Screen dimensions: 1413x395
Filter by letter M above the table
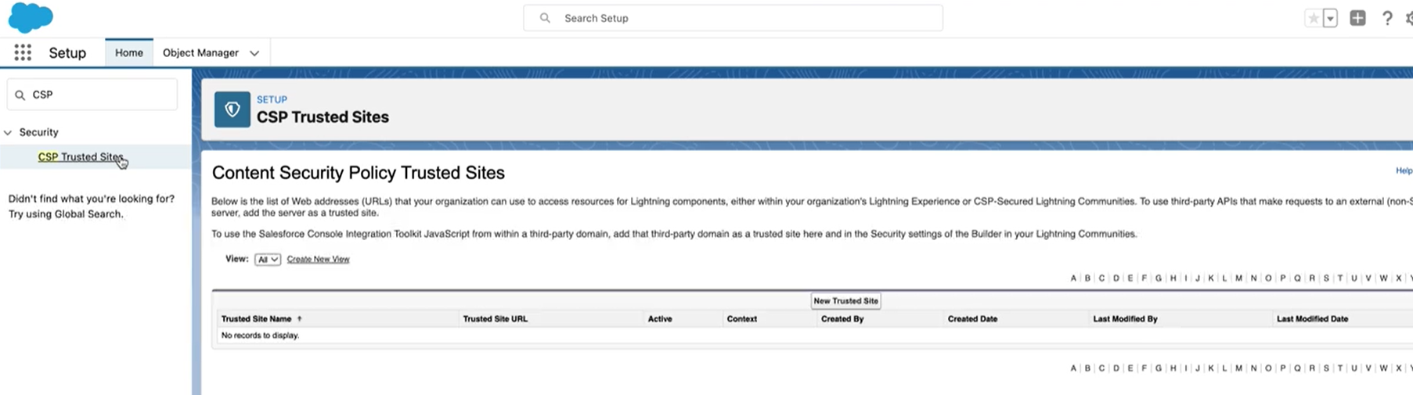click(x=1238, y=278)
